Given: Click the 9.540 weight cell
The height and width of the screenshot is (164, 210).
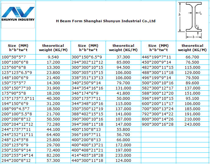Looking at the screenshot, I should (x=53, y=57).
